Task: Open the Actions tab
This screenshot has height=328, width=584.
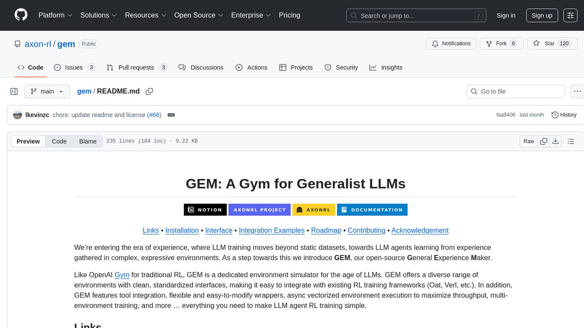Action: pyautogui.click(x=252, y=67)
